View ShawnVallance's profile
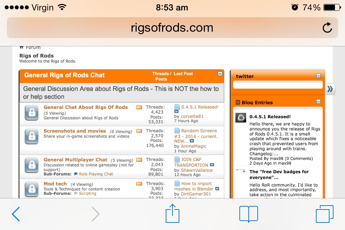Screen dimensions: 345x230 click(x=197, y=170)
